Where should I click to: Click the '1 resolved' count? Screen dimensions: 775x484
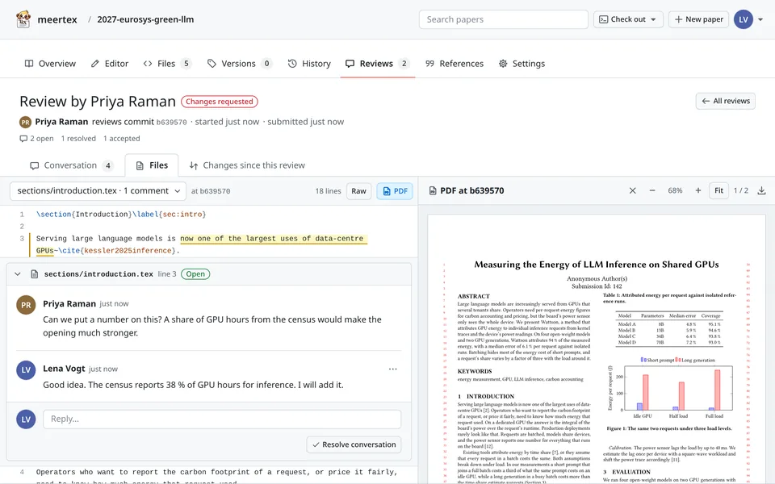pyautogui.click(x=78, y=138)
